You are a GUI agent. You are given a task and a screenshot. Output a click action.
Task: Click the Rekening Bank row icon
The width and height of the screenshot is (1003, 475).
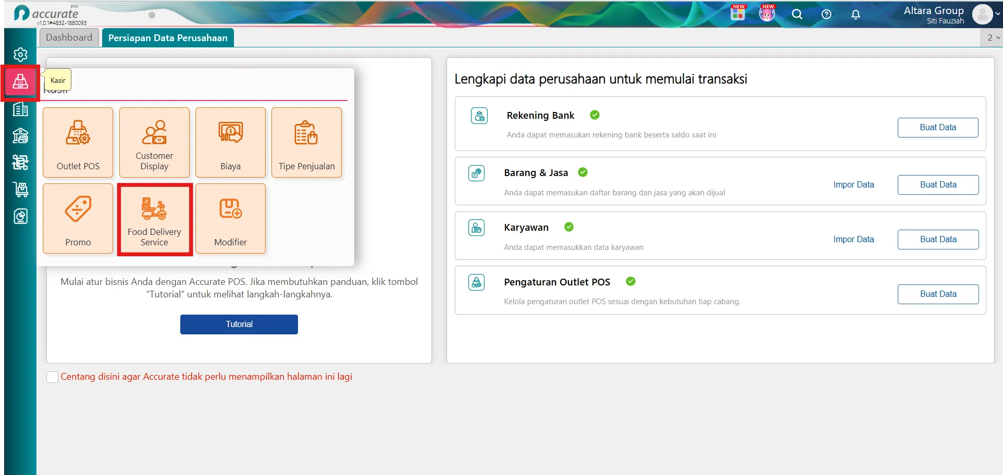[479, 116]
